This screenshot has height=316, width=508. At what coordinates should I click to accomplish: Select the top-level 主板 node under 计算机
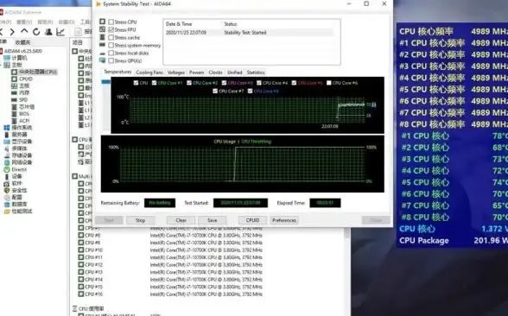(x=17, y=65)
